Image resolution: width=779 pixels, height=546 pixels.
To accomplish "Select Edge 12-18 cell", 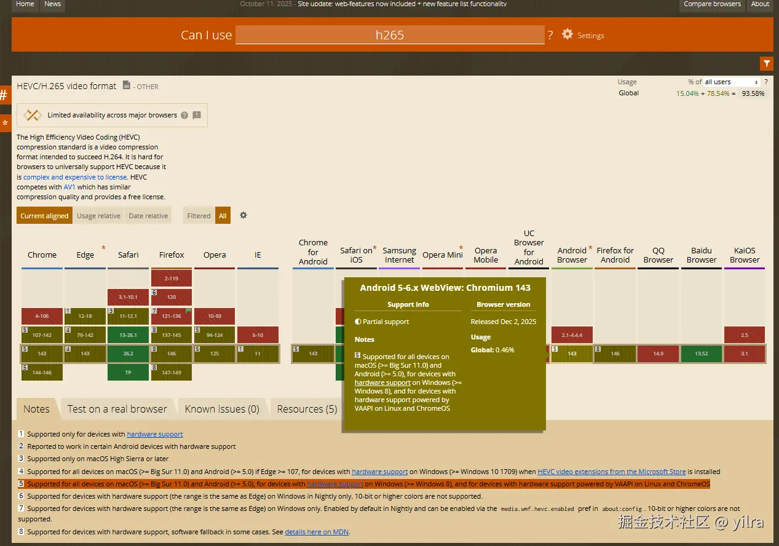I will pos(85,316).
